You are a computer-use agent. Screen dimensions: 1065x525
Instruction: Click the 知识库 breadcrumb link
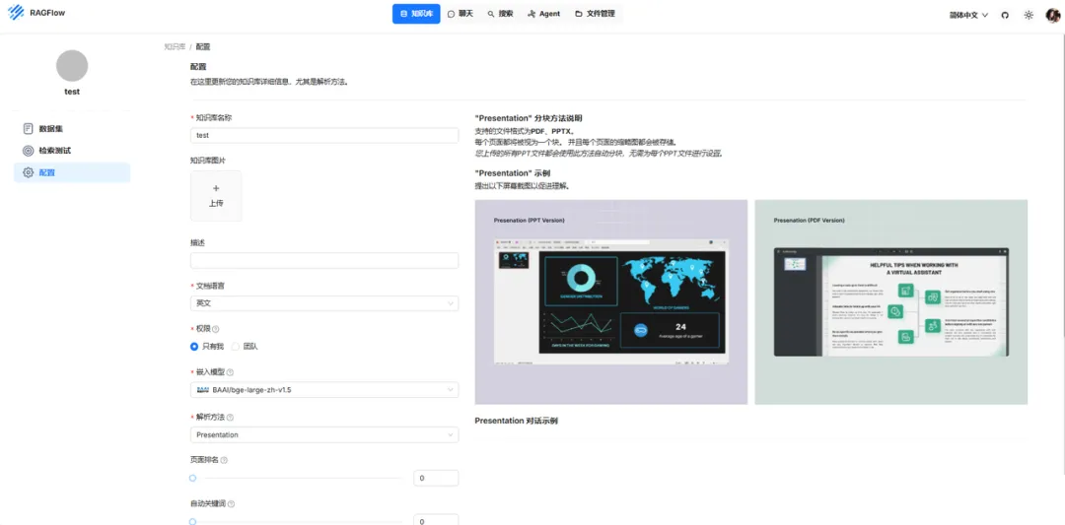(x=175, y=47)
